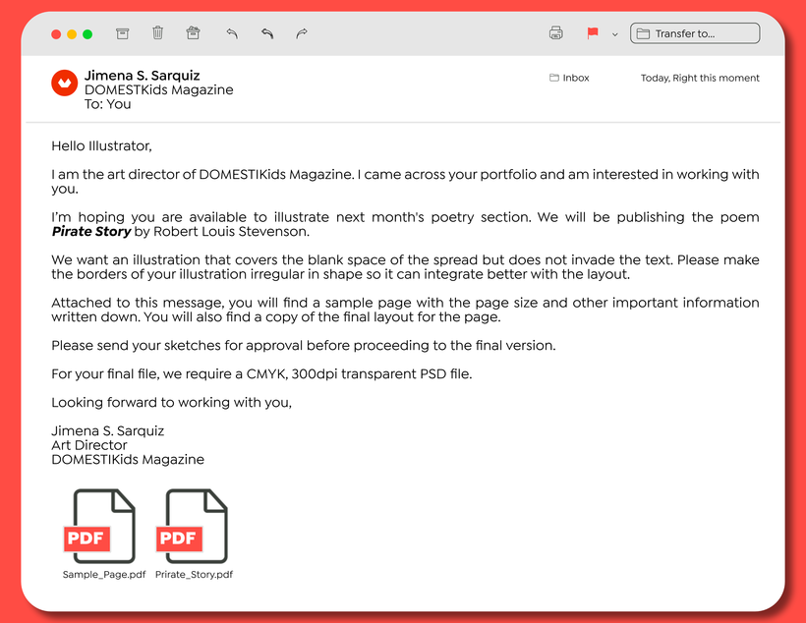Minimize the window with yellow button
The image size is (806, 623).
pos(72,34)
